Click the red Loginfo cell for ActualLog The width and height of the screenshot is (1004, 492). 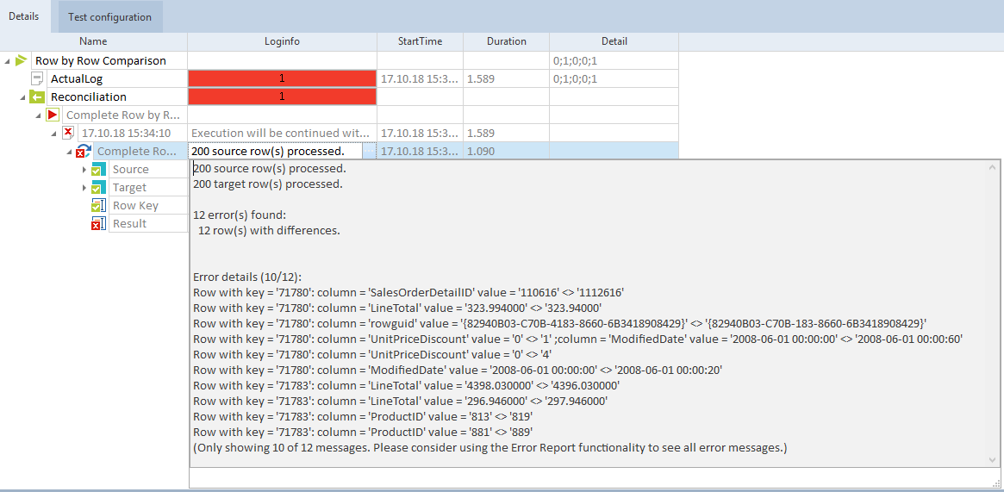(282, 78)
